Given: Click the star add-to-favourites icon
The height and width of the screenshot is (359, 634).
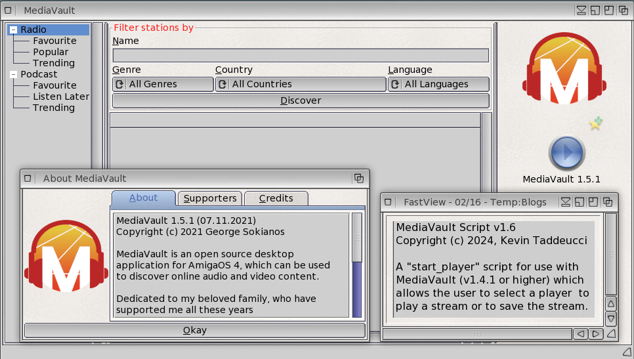Looking at the screenshot, I should 595,123.
